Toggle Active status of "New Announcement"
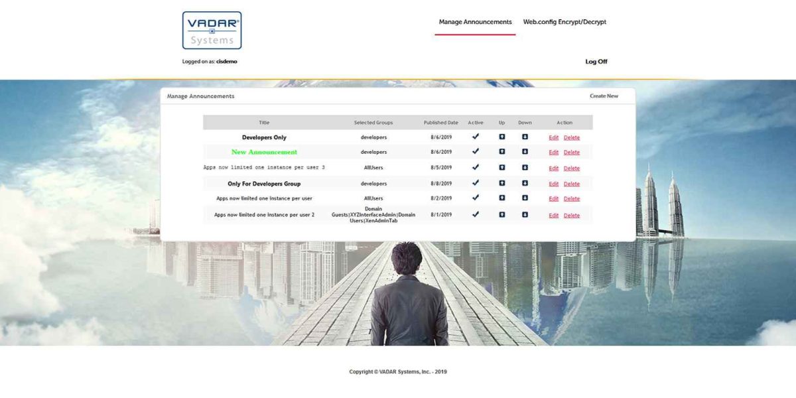 476,152
